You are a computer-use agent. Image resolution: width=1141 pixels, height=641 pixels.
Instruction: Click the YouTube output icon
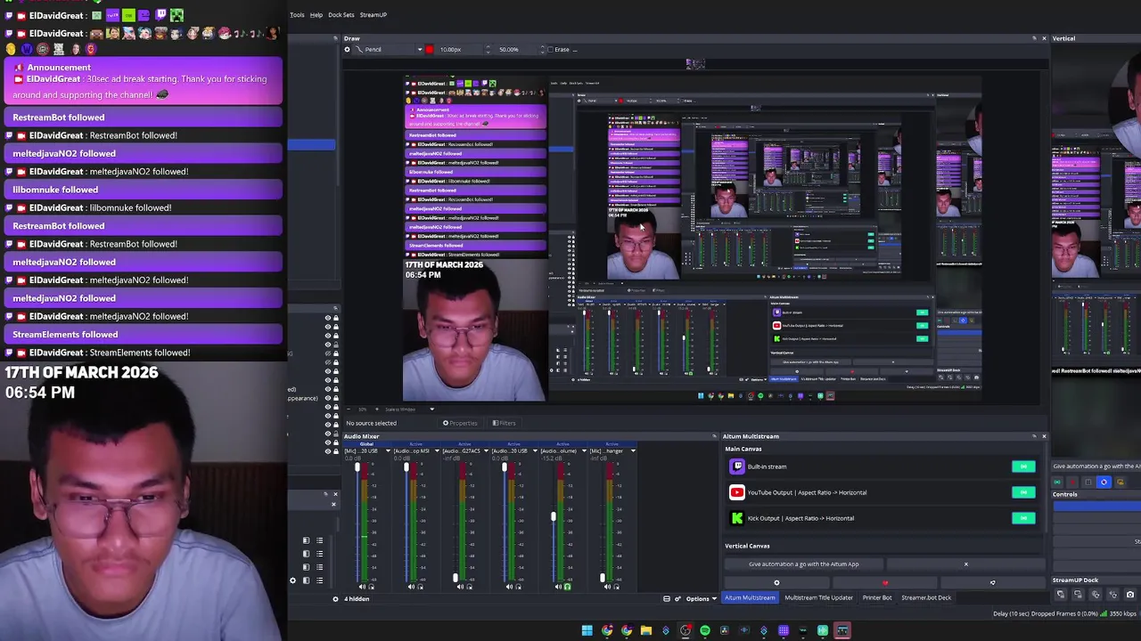coord(736,492)
